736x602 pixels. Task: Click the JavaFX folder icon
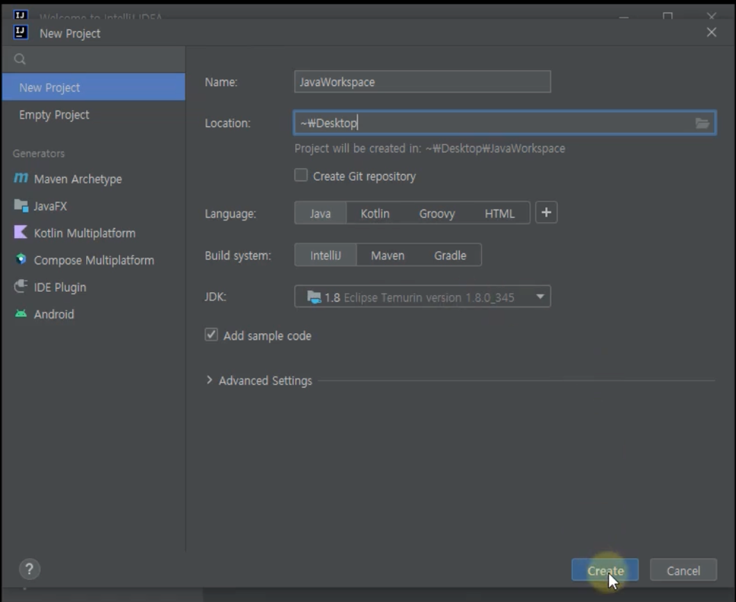21,205
